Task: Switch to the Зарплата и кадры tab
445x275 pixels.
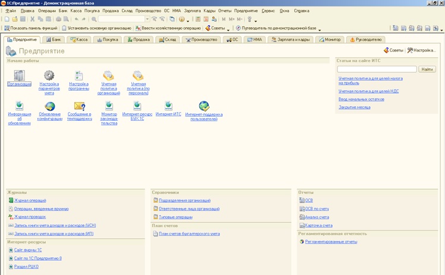Action: 291,40
